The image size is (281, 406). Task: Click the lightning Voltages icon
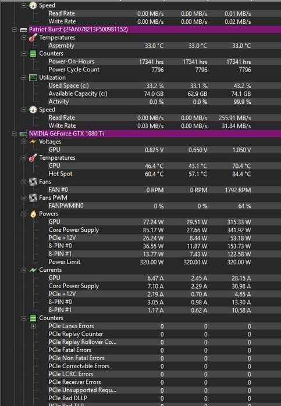point(33,142)
